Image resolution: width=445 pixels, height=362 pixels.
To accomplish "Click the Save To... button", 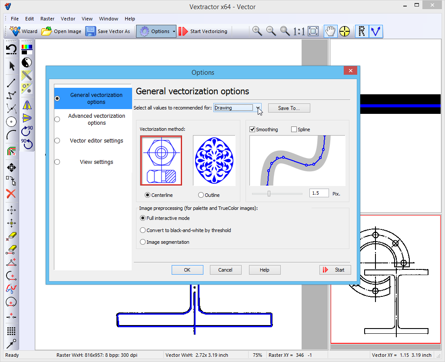I will pos(289,108).
